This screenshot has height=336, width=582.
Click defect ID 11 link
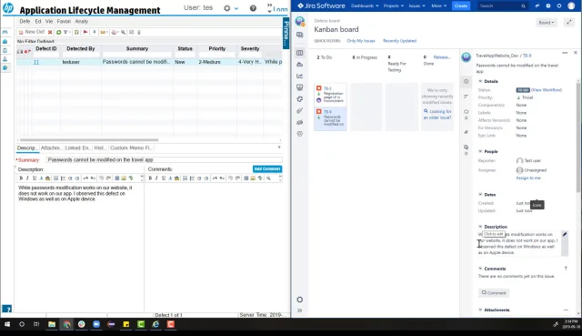36,62
